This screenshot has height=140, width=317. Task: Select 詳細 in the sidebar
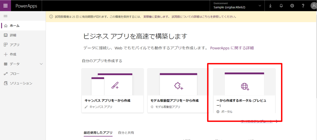23,35
